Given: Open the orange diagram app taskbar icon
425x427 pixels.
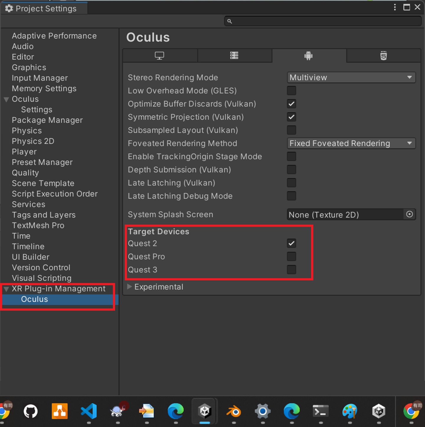Looking at the screenshot, I should (60, 411).
